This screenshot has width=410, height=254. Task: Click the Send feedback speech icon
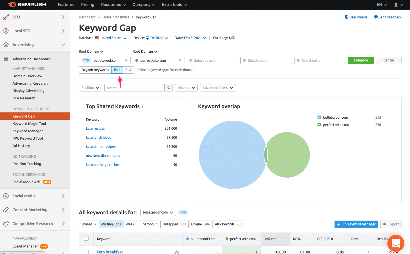click(376, 17)
